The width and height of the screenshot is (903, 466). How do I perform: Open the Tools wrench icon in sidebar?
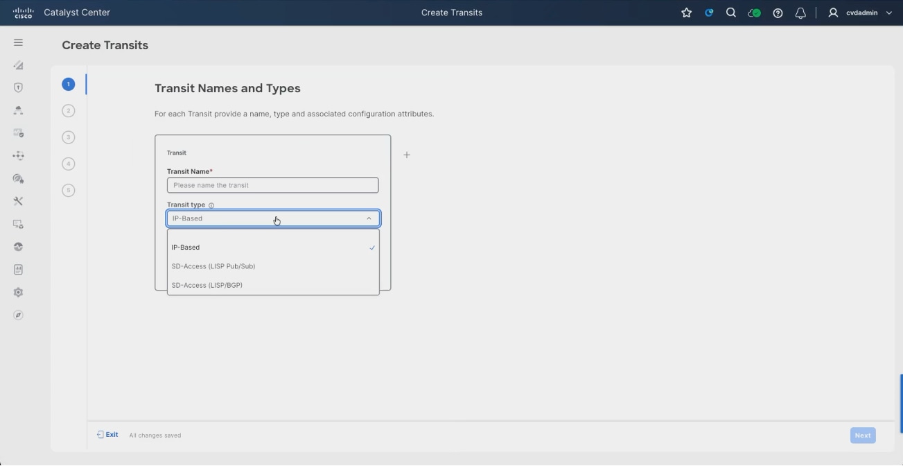pos(18,201)
